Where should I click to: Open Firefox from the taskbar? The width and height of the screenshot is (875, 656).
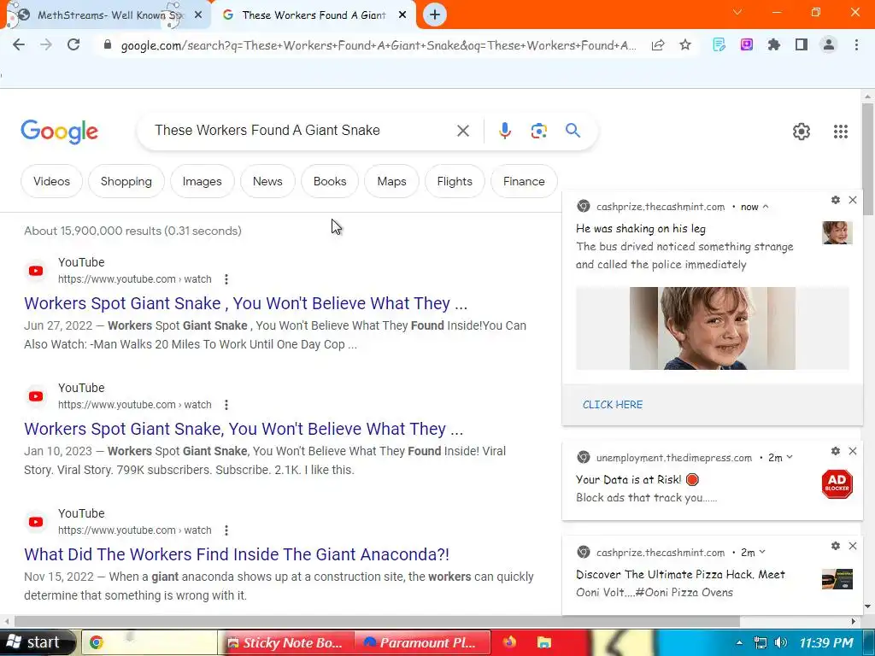coord(509,642)
